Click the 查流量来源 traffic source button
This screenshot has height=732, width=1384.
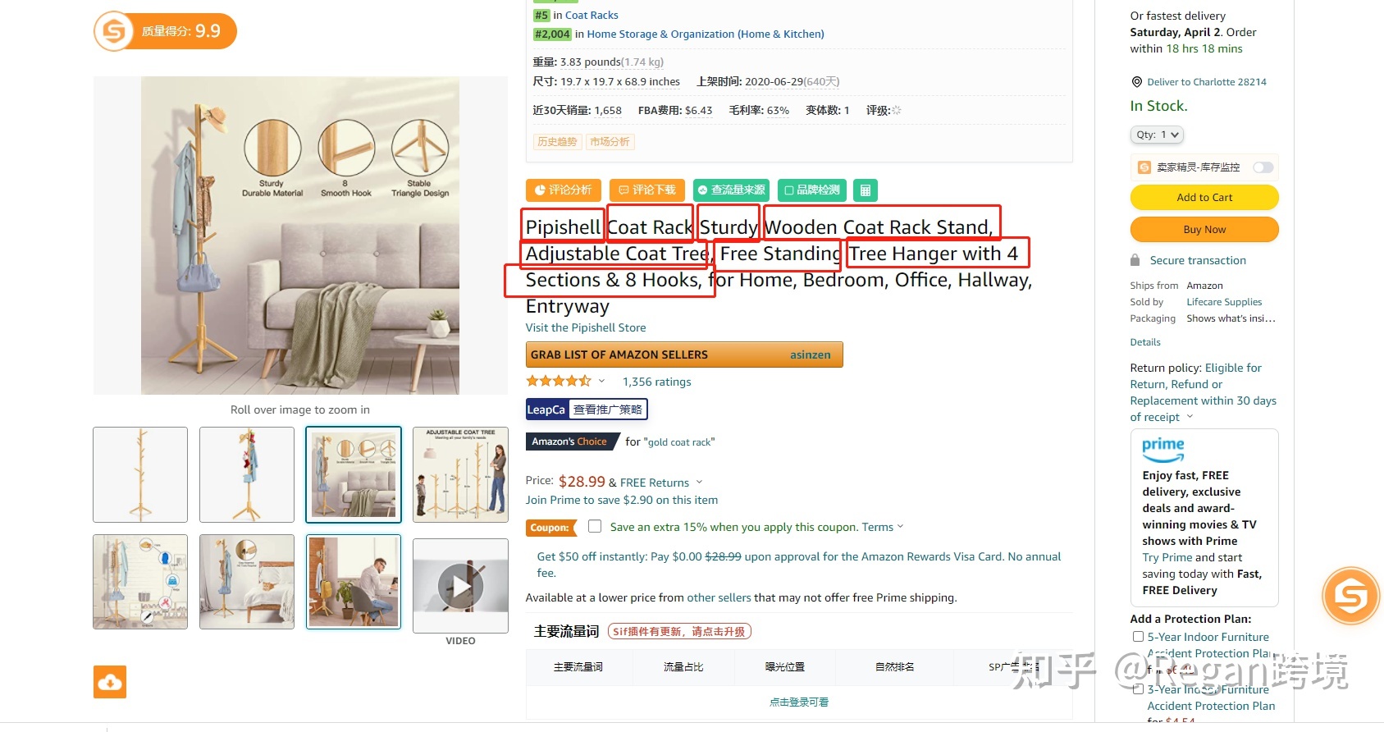[x=731, y=190]
